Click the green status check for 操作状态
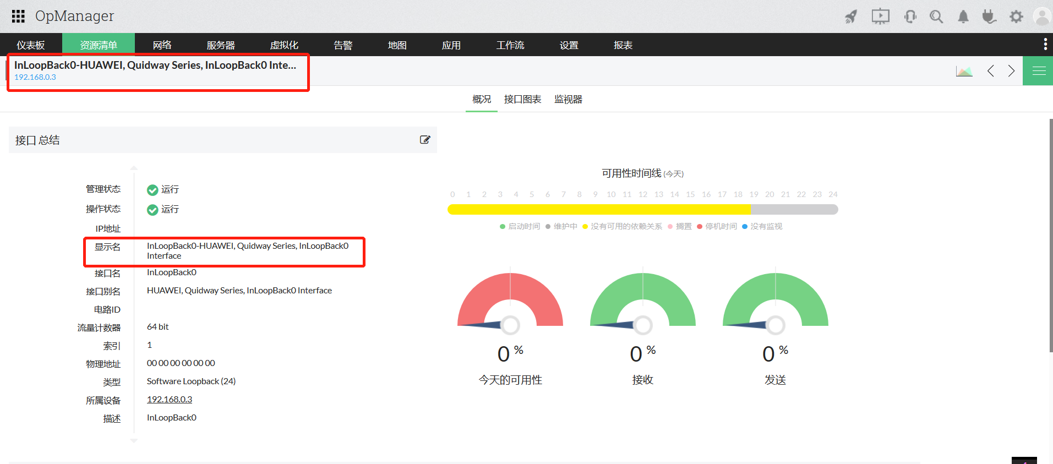This screenshot has width=1053, height=464. [152, 210]
